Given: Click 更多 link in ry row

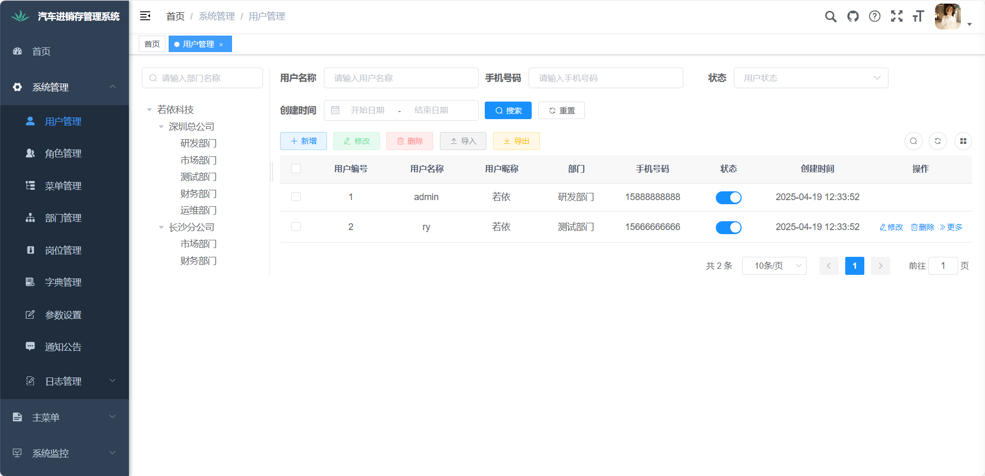Looking at the screenshot, I should click(x=951, y=227).
